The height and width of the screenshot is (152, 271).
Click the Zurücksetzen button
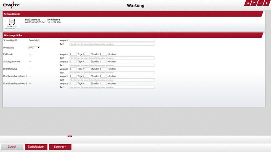[36, 147]
